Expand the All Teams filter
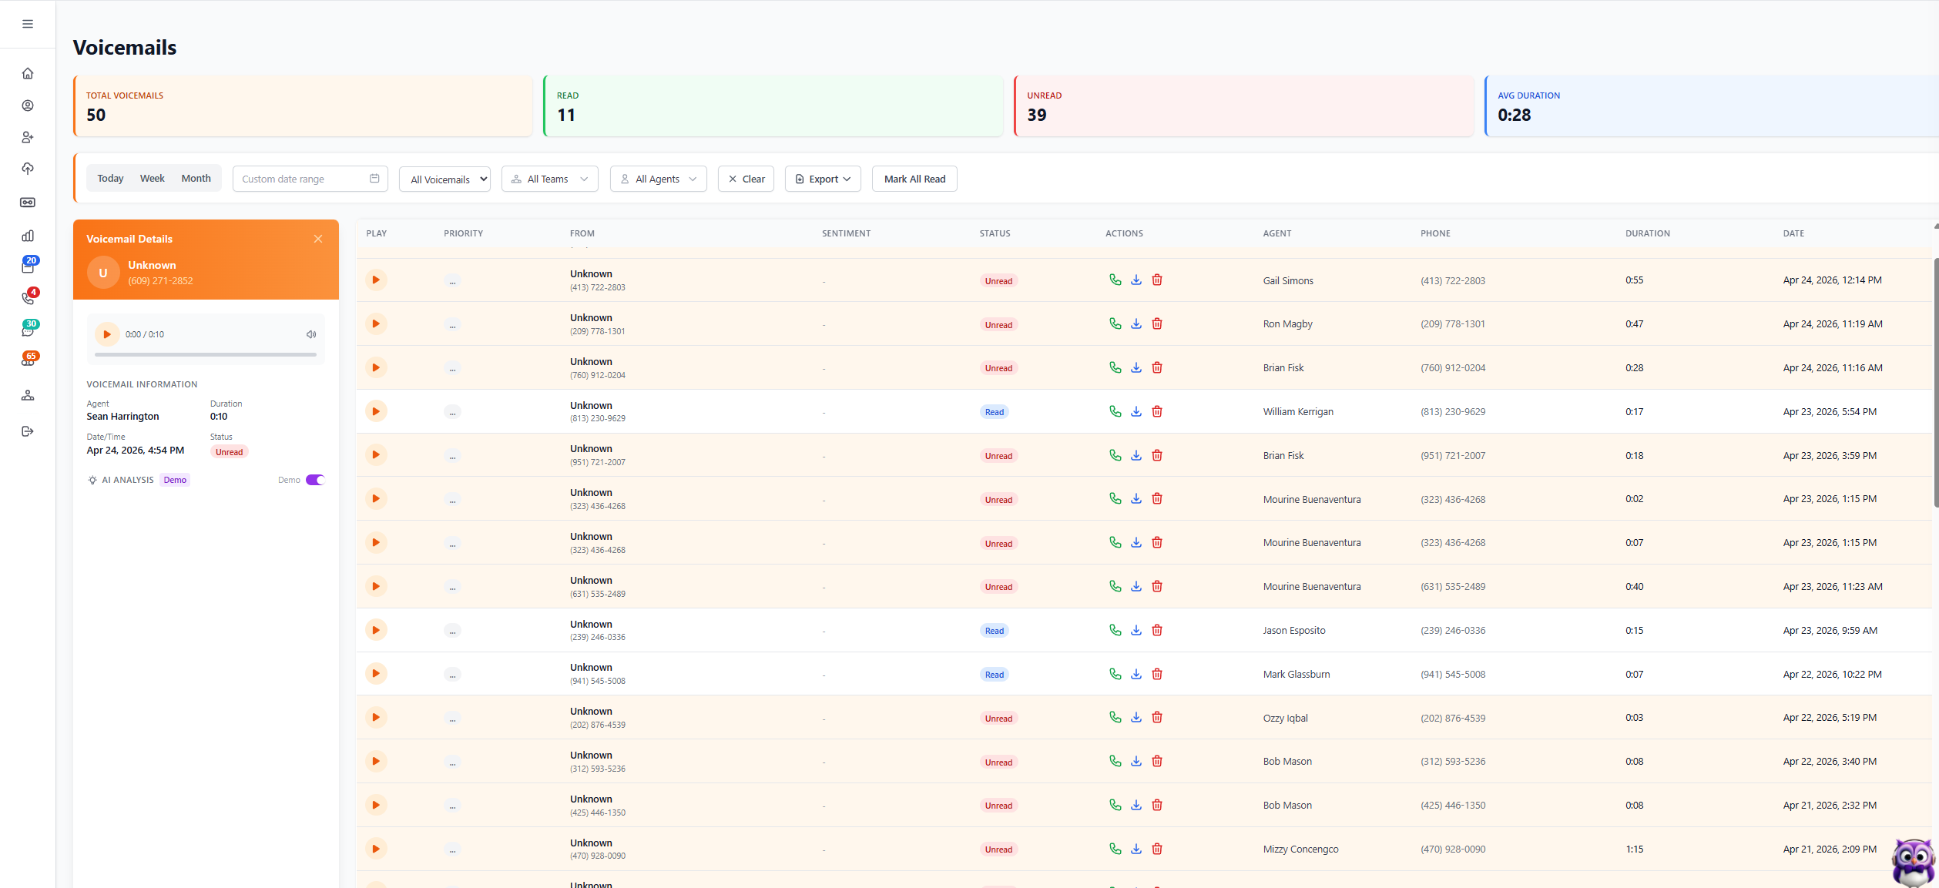This screenshot has width=1939, height=888. pos(550,179)
